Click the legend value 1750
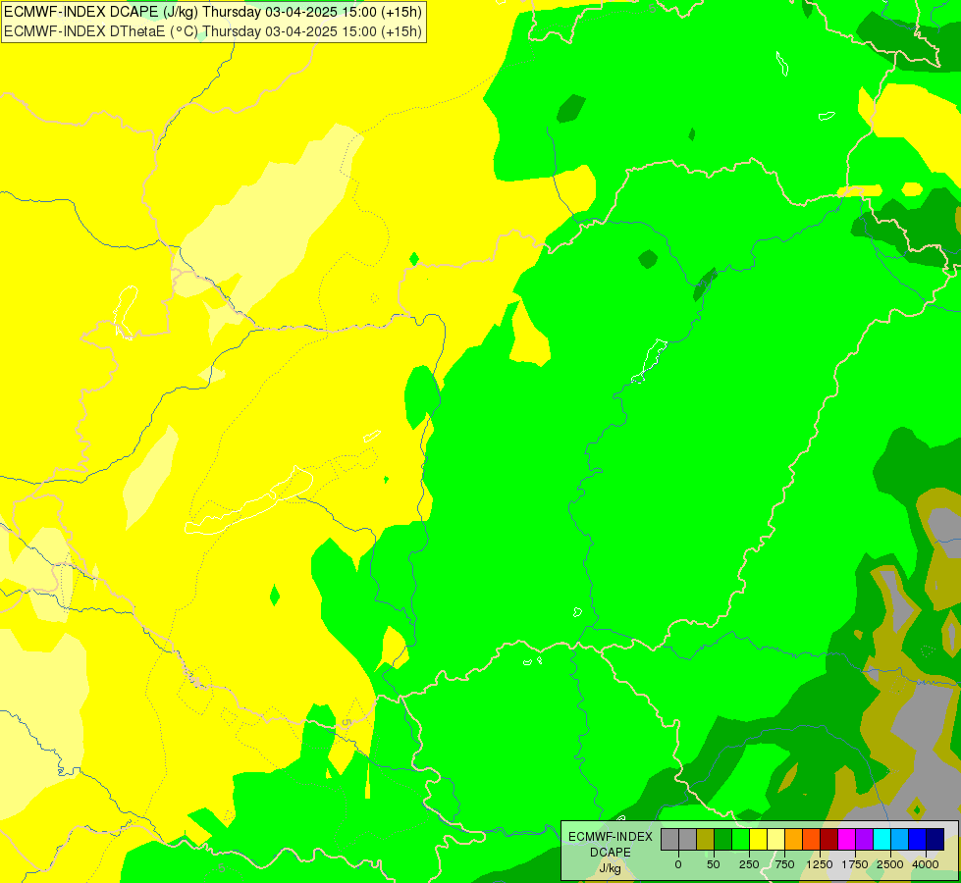This screenshot has width=961, height=883. (854, 864)
